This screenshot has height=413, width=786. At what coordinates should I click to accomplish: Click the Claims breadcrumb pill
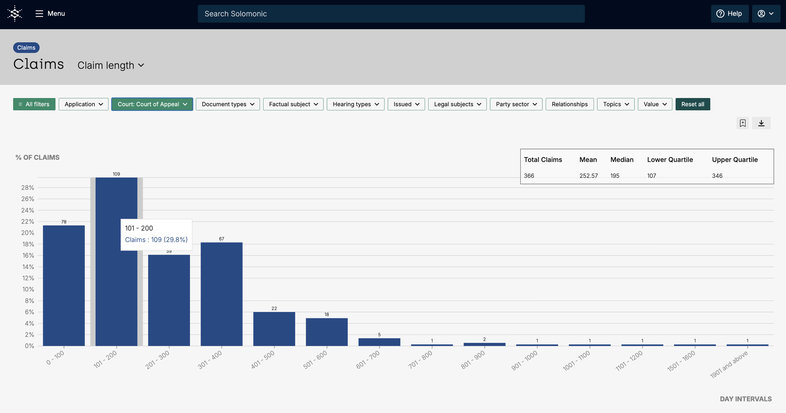(26, 47)
